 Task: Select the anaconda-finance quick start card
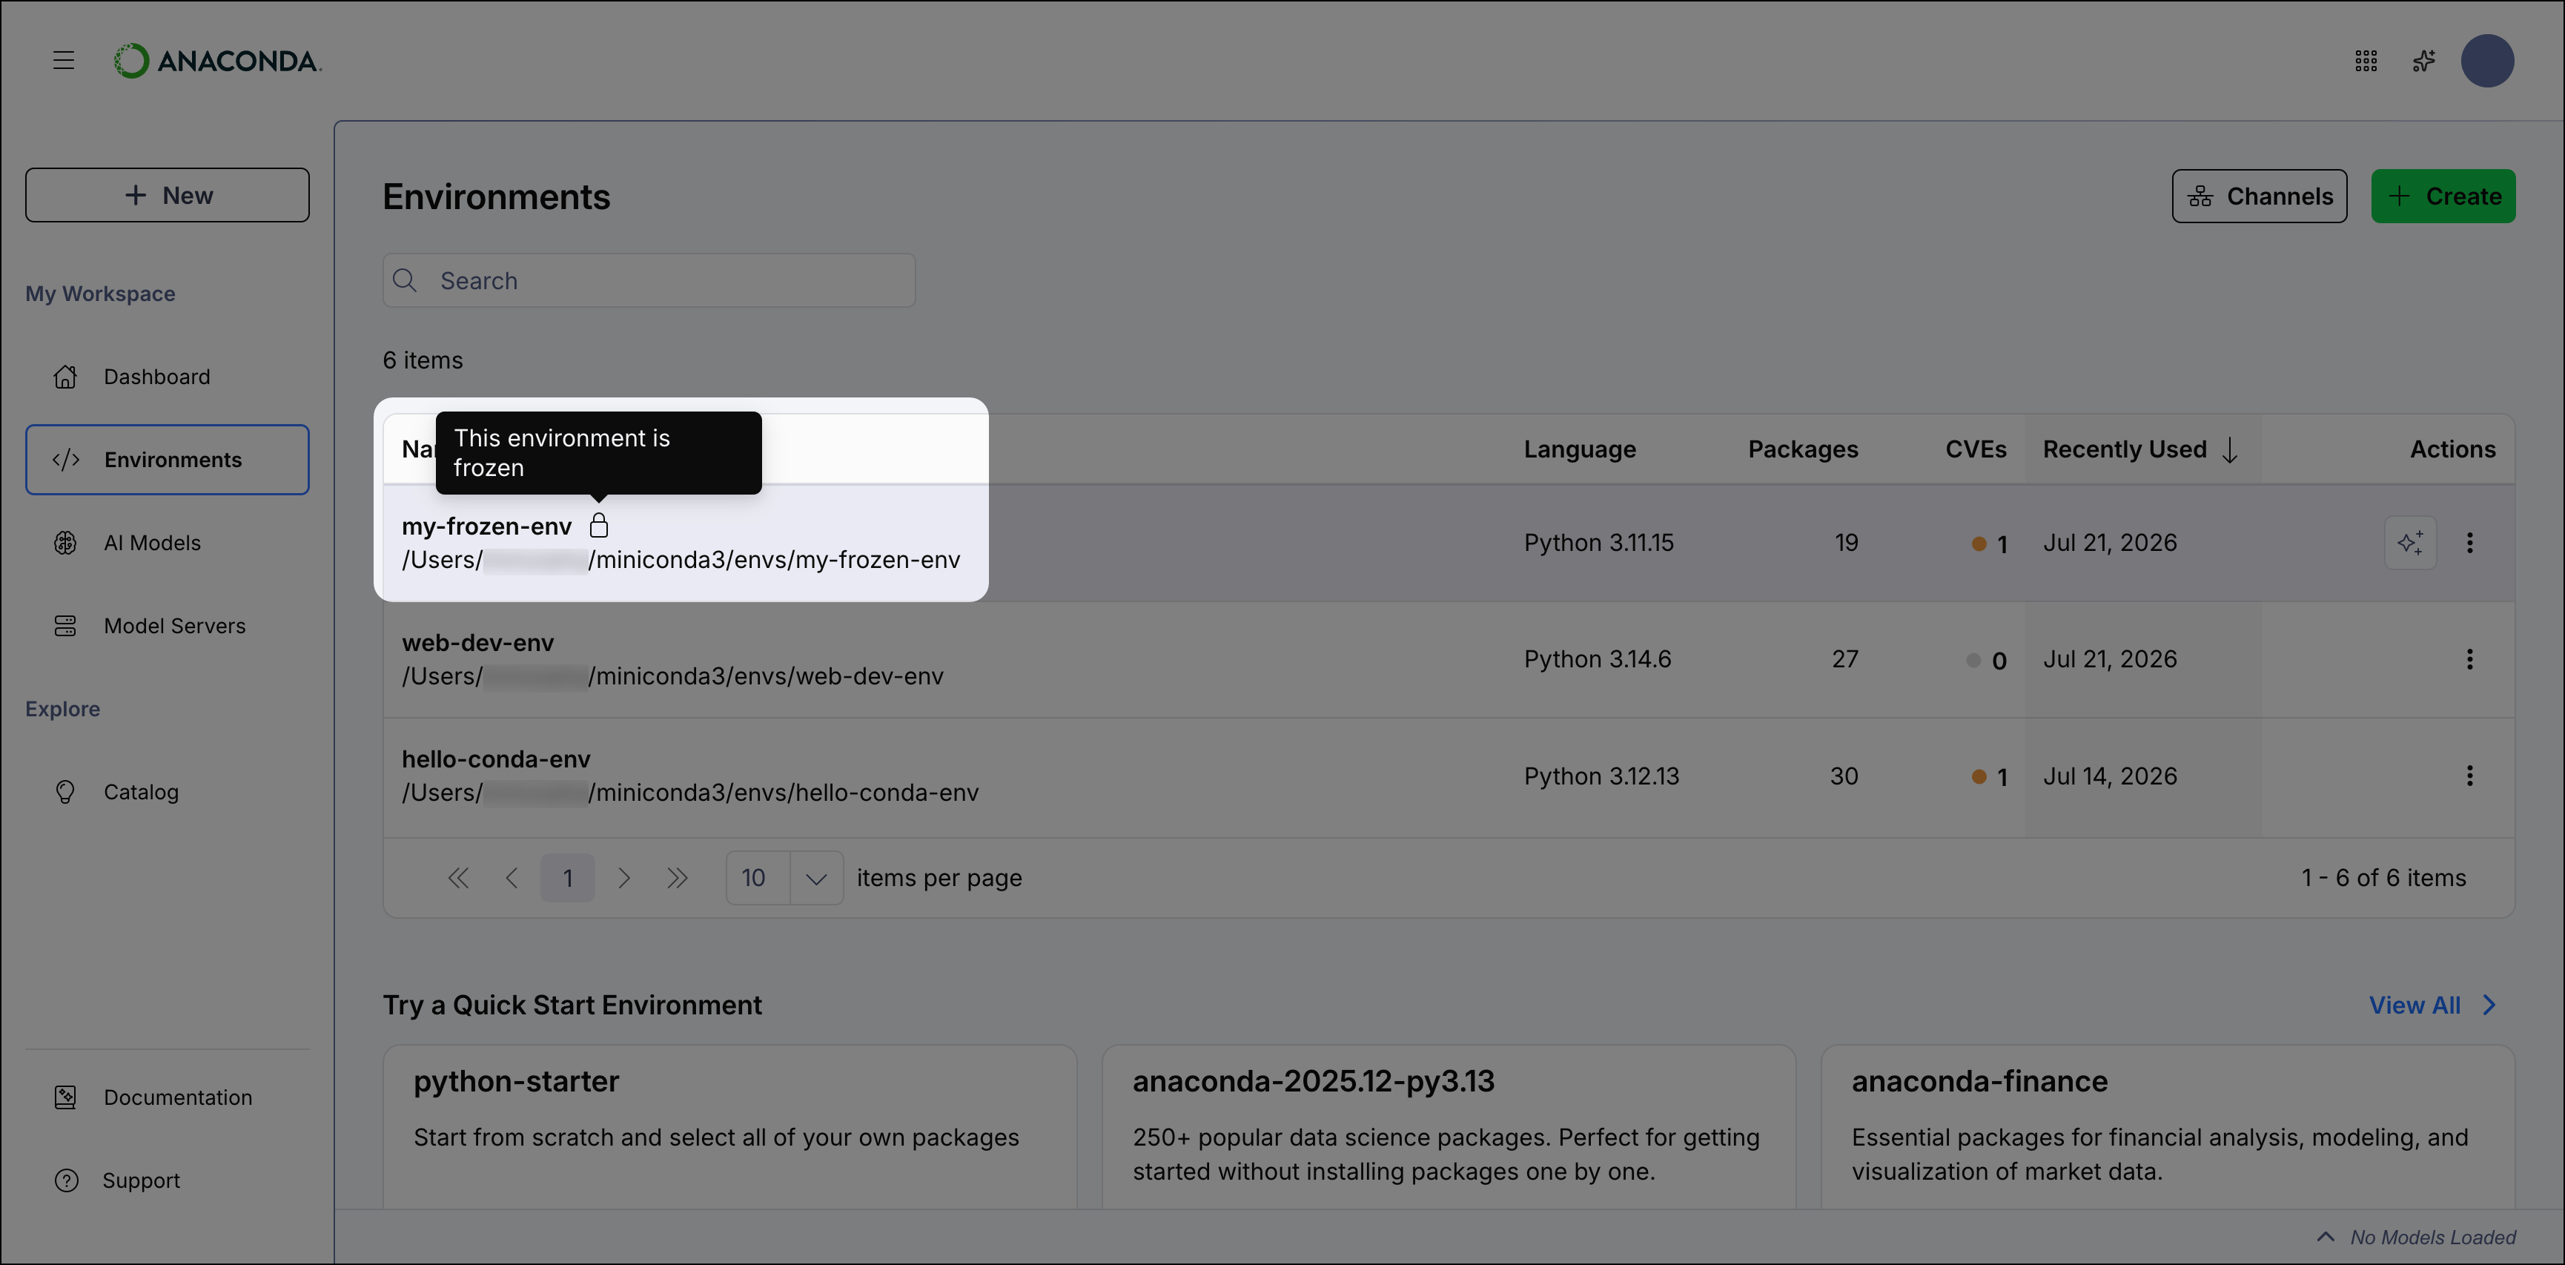(x=2168, y=1128)
